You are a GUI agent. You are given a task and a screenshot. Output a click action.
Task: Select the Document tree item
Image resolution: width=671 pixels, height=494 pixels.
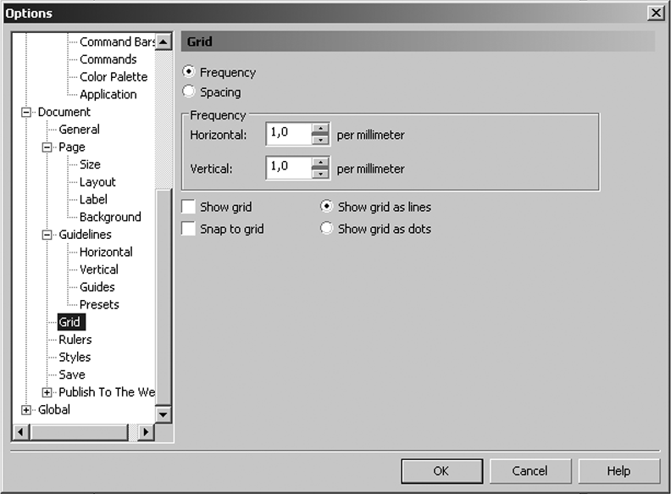tap(64, 112)
